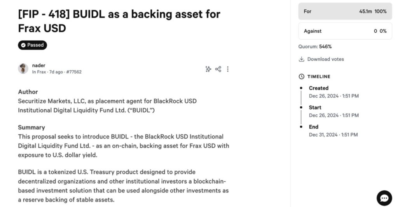Click the author name nader
The height and width of the screenshot is (207, 398).
(38, 65)
